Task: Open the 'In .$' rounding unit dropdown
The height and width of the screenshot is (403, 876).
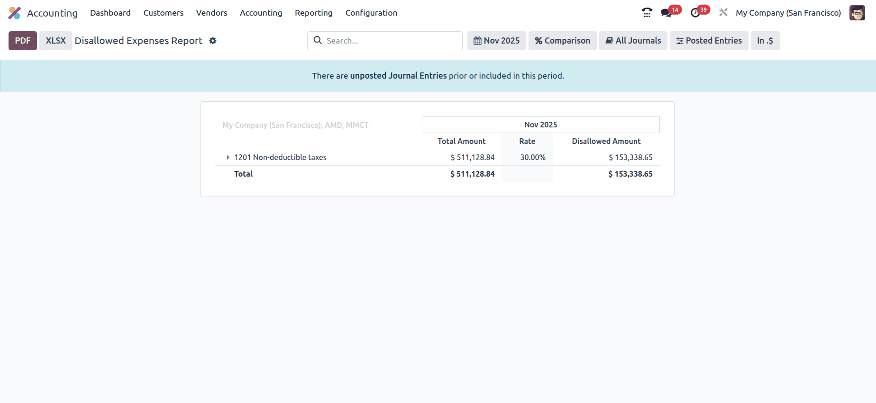Action: tap(765, 41)
